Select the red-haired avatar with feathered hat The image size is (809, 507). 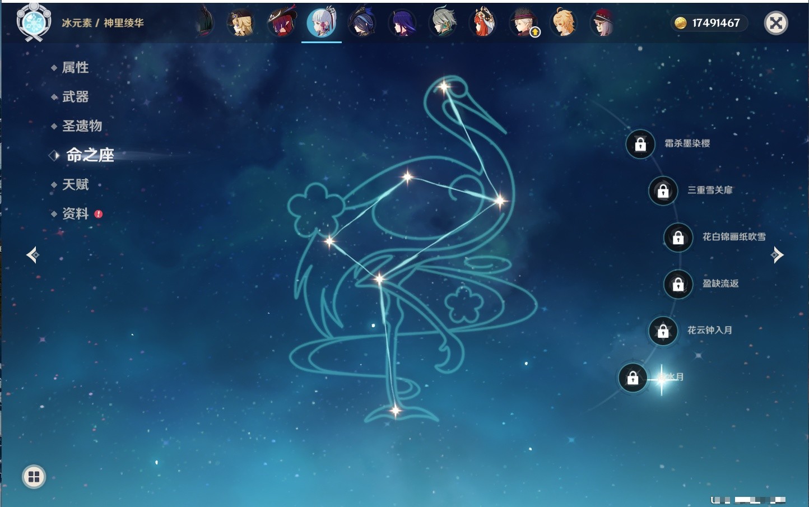[281, 23]
